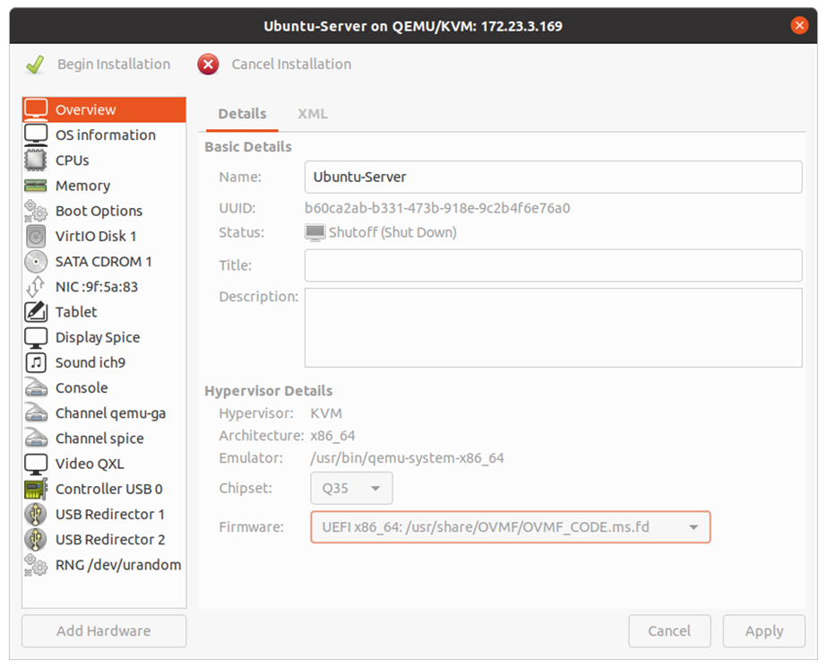Close the Ubuntu-Server window
Image resolution: width=827 pixels, height=669 pixels.
point(799,25)
